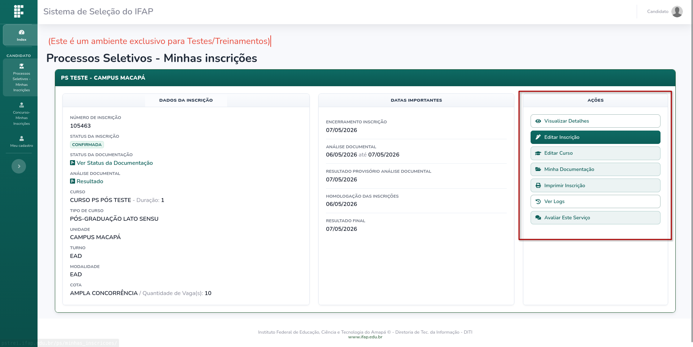Screen dimensions: 693x347
Task: Click the Candidato profile avatar
Action: (677, 12)
